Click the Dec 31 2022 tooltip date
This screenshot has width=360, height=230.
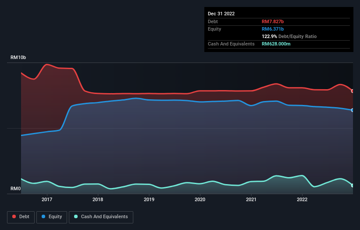point(221,14)
